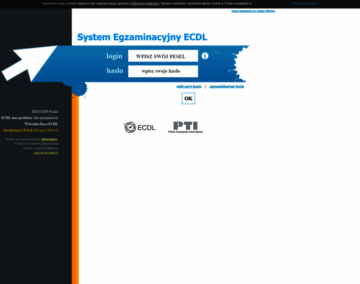
Task: Dismiss the cookie notice with 'Ukryj komunikat'
Action: [304, 3]
